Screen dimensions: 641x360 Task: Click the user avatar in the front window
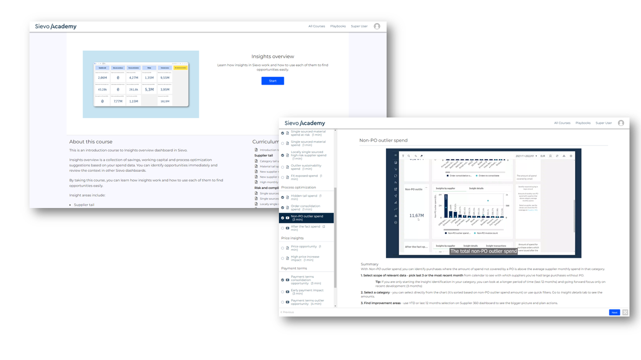(x=621, y=123)
